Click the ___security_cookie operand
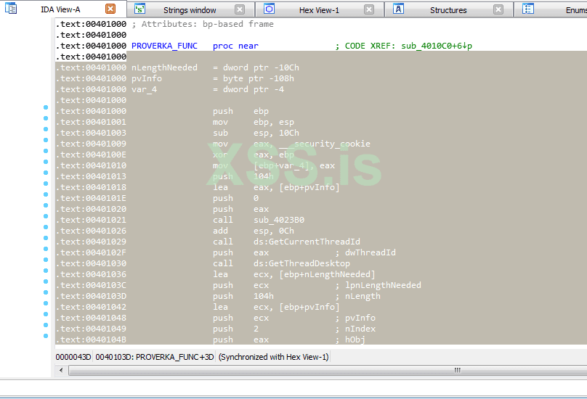The image size is (587, 399). point(324,144)
